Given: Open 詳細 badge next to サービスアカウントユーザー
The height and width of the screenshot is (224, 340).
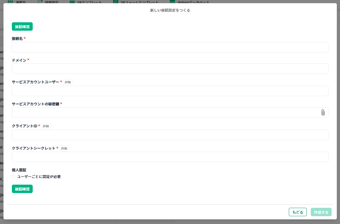Looking at the screenshot, I should (68, 82).
